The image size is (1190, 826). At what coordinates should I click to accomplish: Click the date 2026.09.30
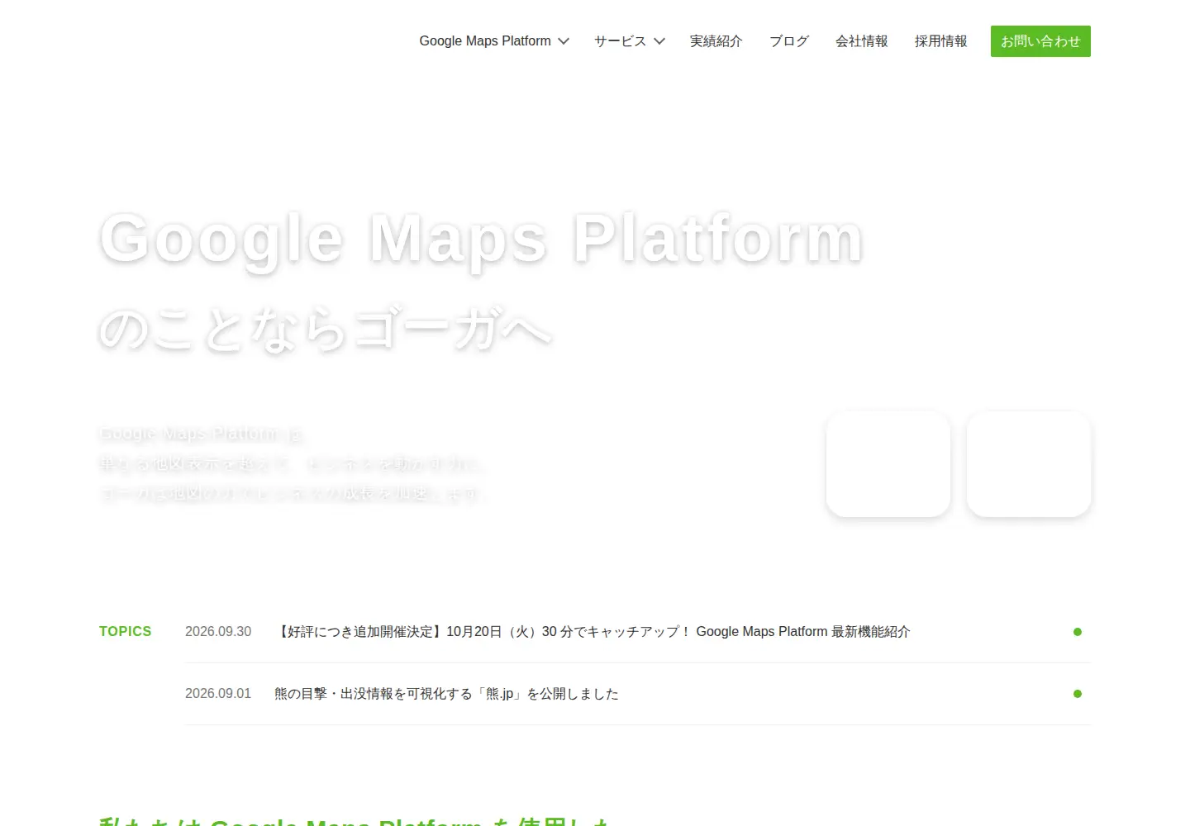[218, 632]
